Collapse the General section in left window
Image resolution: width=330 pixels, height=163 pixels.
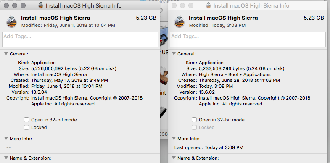(x=6, y=54)
